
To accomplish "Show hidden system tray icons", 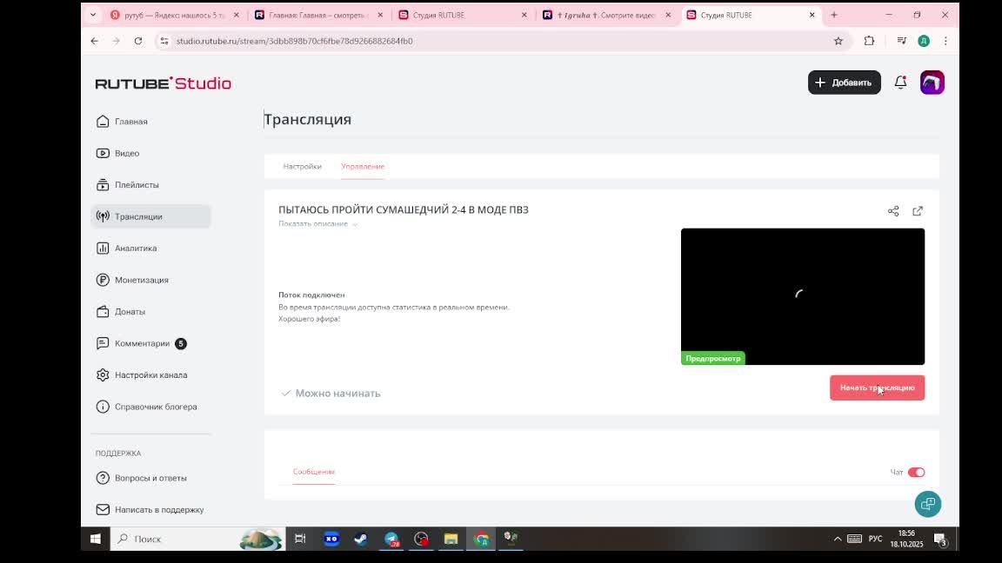I will (x=837, y=539).
